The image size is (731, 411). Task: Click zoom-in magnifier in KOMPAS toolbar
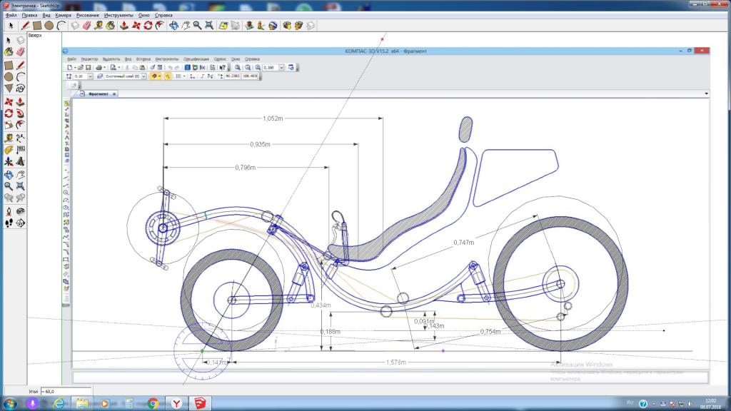(x=237, y=68)
